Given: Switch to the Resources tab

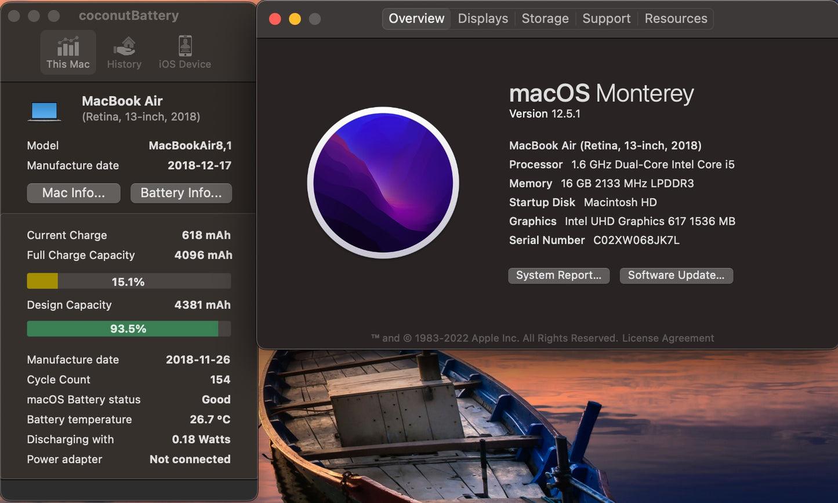Looking at the screenshot, I should coord(675,19).
